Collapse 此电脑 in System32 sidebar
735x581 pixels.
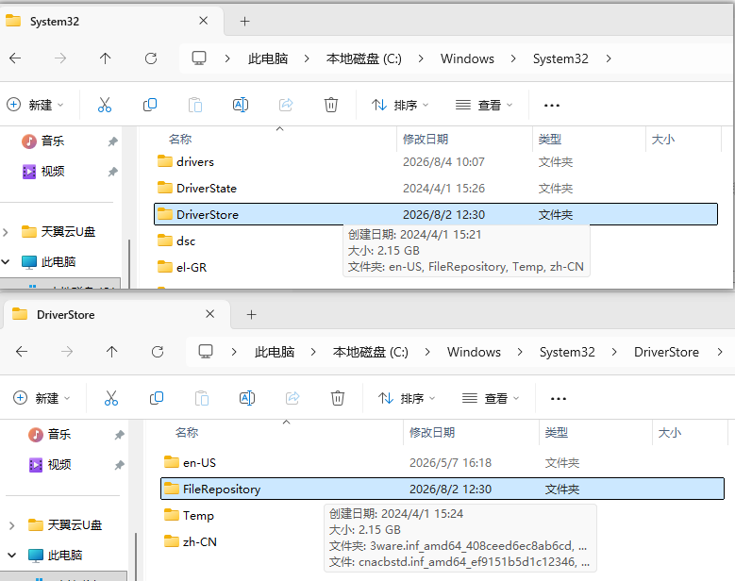click(x=6, y=261)
